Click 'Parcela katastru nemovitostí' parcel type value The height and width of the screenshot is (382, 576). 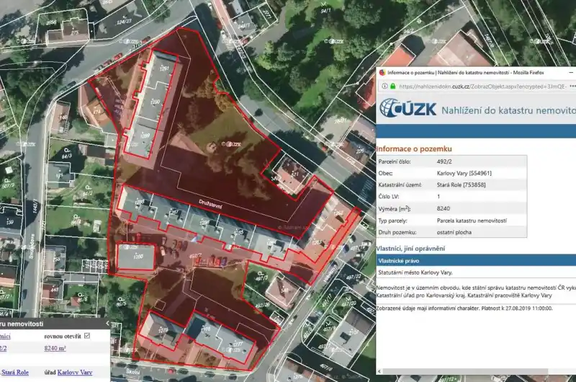[472, 221]
